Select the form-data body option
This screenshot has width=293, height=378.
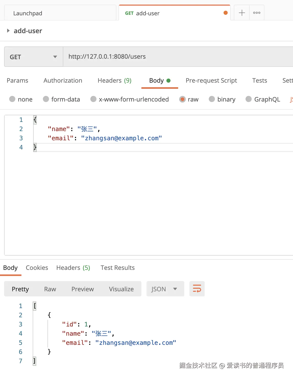[x=46, y=99]
